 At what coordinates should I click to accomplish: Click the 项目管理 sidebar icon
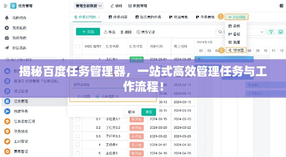coord(7,91)
